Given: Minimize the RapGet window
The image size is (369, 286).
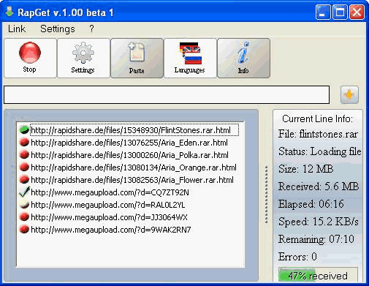Looking at the screenshot, I should click(323, 12).
